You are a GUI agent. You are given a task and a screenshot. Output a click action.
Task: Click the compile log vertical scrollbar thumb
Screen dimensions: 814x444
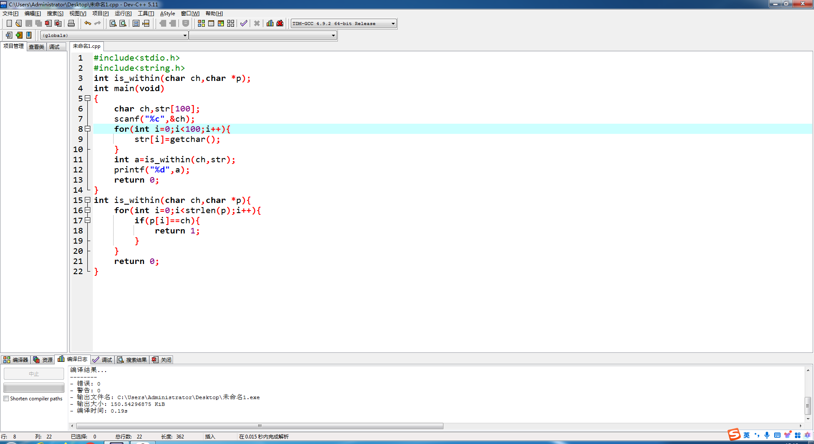point(808,405)
